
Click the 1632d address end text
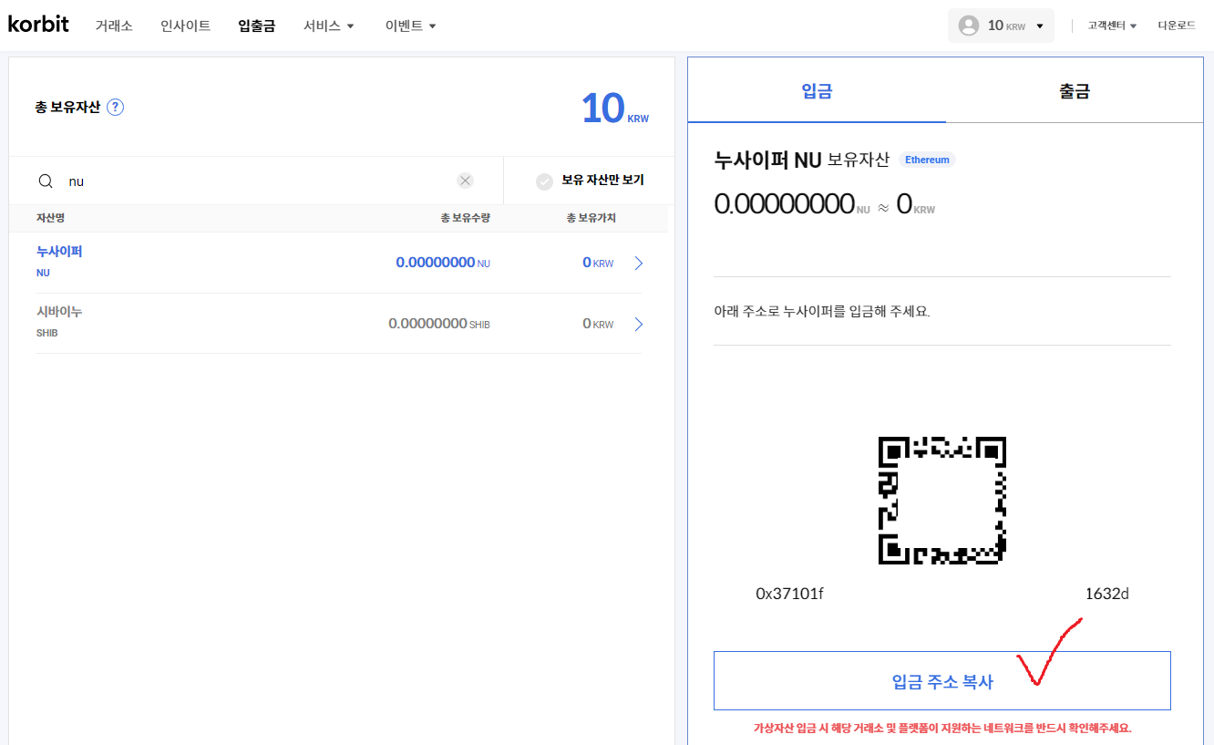coord(1106,594)
